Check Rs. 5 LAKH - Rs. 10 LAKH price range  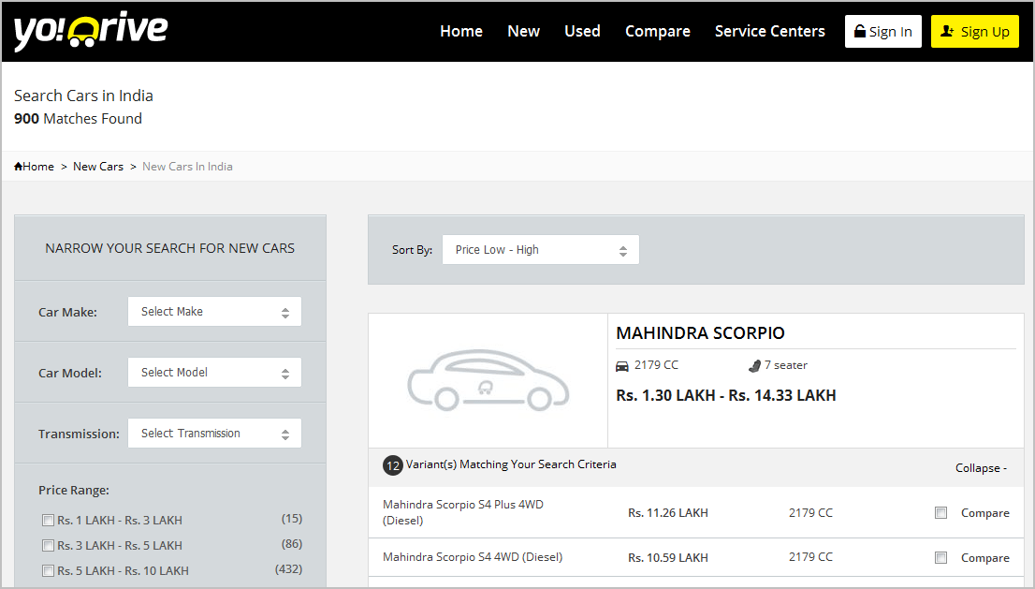click(48, 570)
